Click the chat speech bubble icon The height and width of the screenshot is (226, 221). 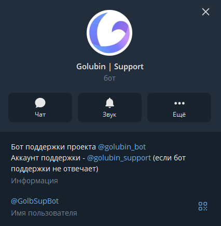pos(40,103)
